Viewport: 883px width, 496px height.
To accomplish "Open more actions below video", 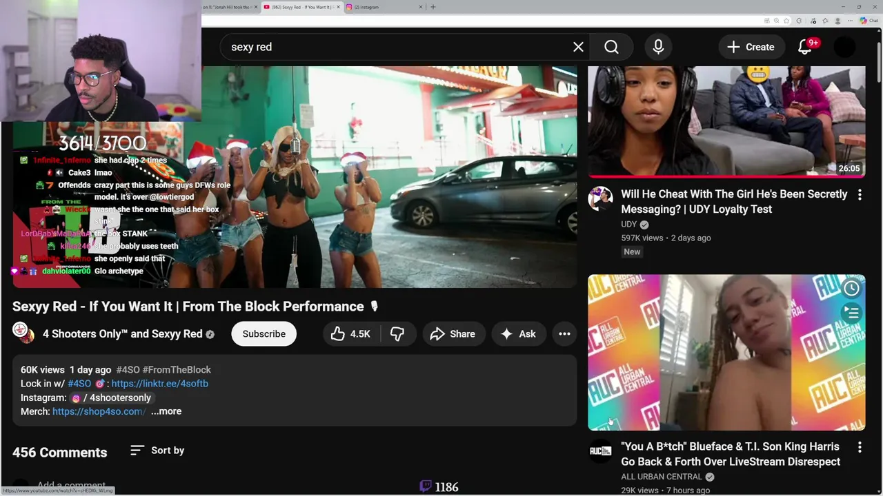I will tap(564, 333).
